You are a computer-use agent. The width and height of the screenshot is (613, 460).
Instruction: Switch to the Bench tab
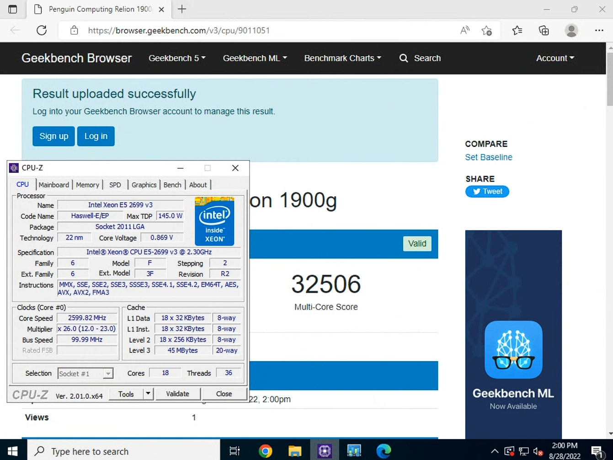172,185
